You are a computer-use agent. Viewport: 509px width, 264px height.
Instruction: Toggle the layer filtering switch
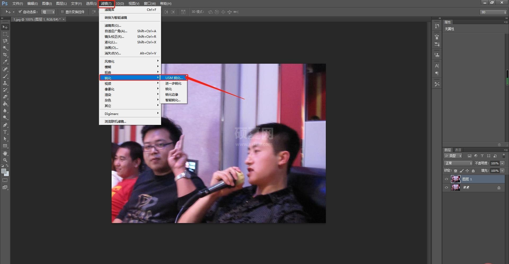(504, 156)
